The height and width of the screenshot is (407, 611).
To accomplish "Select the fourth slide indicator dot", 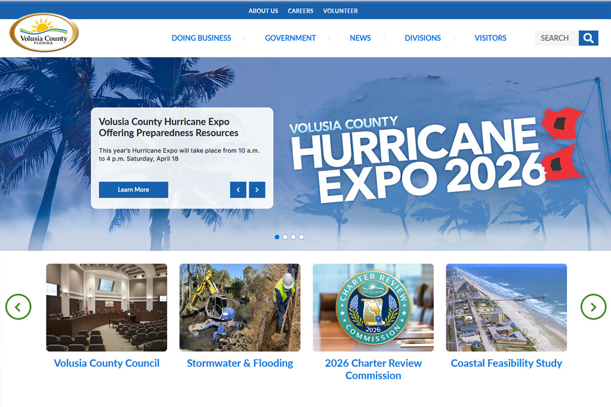I will tap(301, 237).
